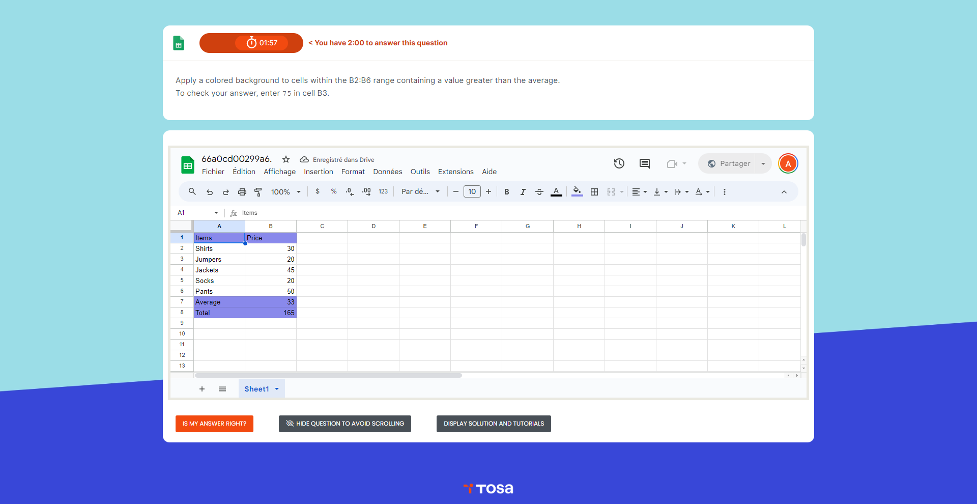This screenshot has height=504, width=977.
Task: Open the Format menu
Action: click(x=353, y=172)
